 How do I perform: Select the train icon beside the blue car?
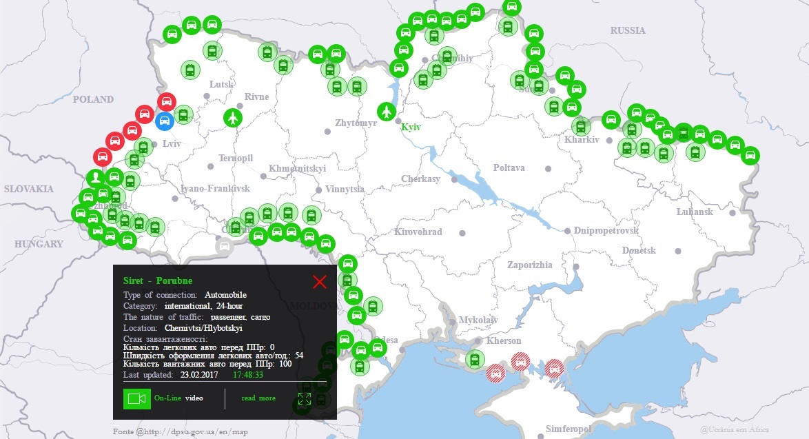pos(184,114)
